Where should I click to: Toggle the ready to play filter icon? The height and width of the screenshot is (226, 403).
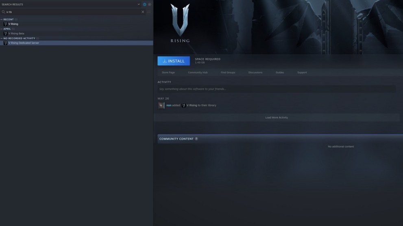tap(150, 4)
